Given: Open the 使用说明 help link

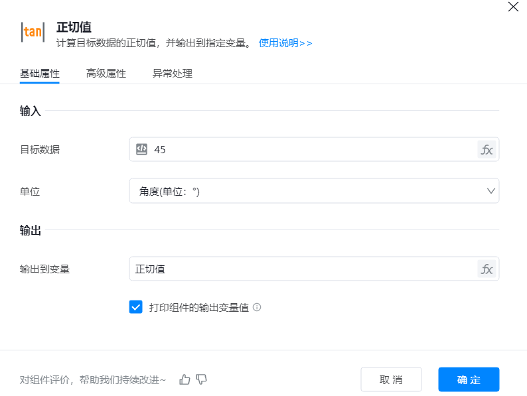Looking at the screenshot, I should 285,43.
